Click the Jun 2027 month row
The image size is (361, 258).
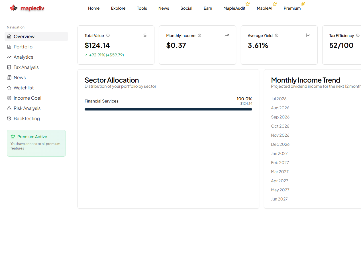(279, 199)
